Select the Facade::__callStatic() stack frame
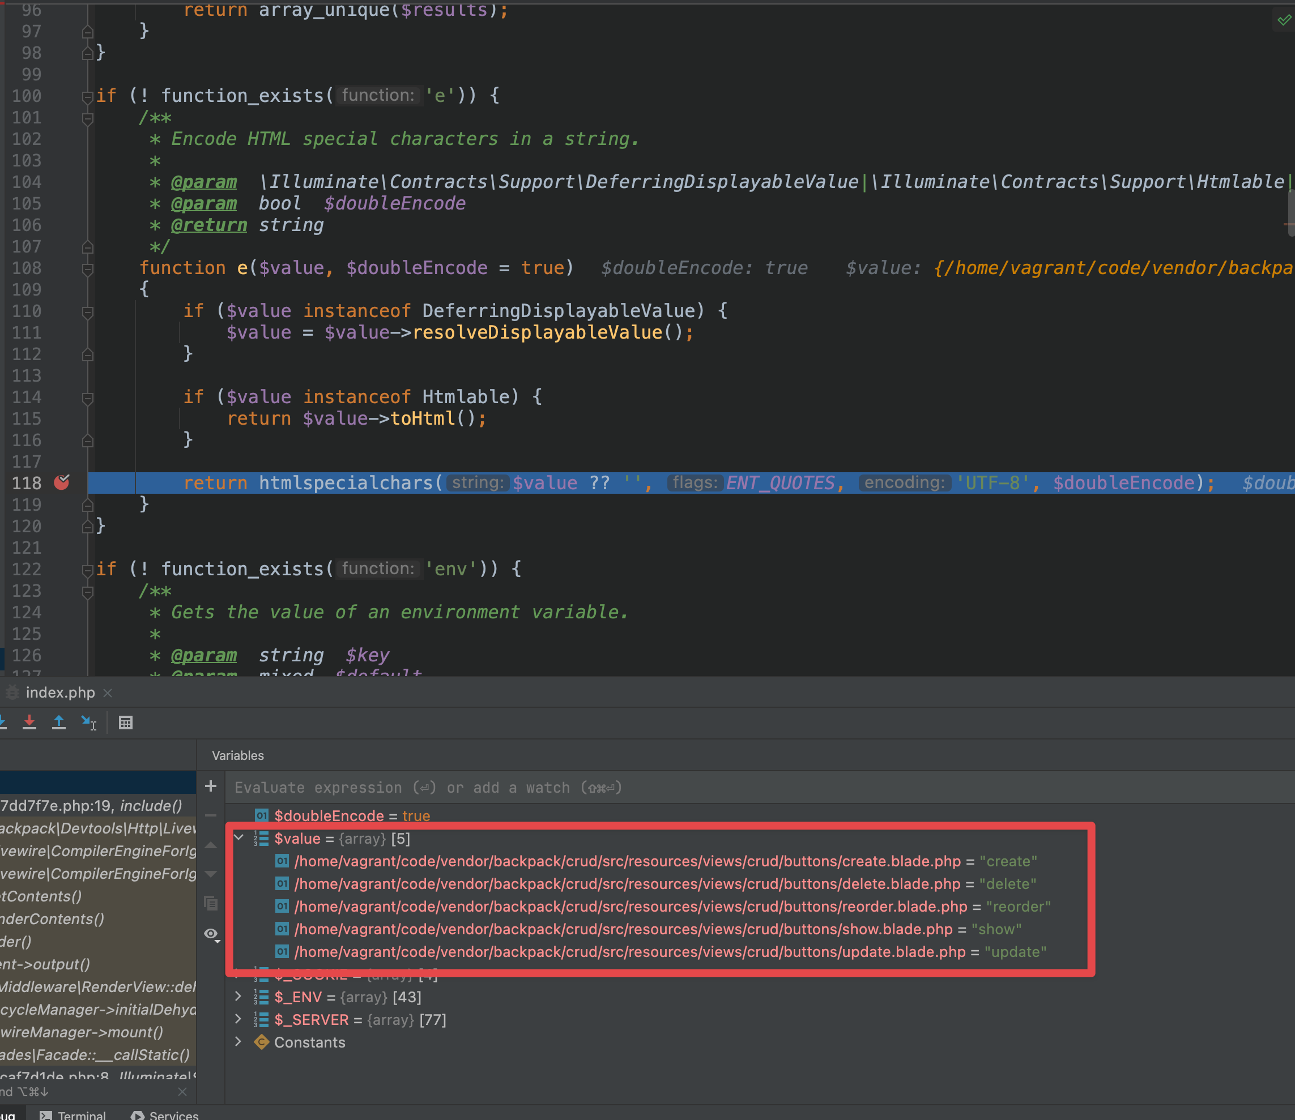This screenshot has width=1295, height=1120. pos(97,1055)
